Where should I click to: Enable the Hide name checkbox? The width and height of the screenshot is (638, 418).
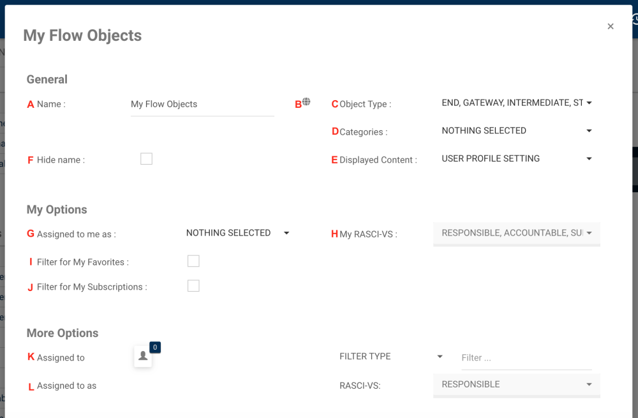click(147, 159)
